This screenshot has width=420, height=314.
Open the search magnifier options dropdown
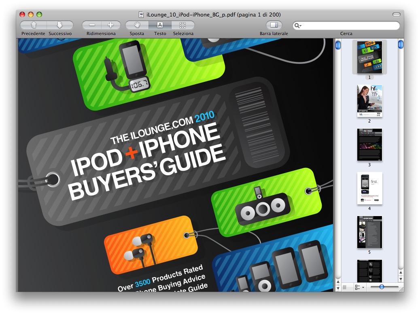[x=298, y=25]
